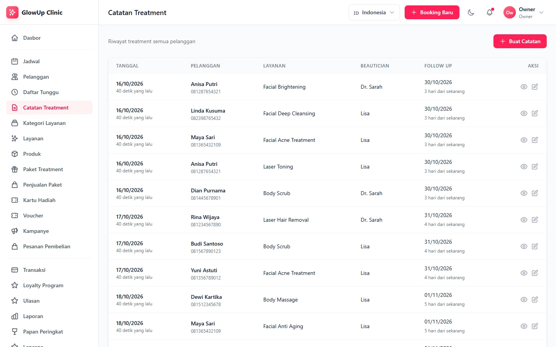Click the Booking Baru button
Image resolution: width=556 pixels, height=347 pixels.
[x=432, y=12]
